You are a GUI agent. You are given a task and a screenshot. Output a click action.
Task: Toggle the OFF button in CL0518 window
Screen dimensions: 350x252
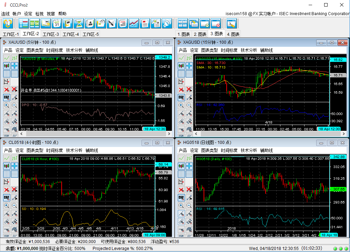click(x=7, y=198)
